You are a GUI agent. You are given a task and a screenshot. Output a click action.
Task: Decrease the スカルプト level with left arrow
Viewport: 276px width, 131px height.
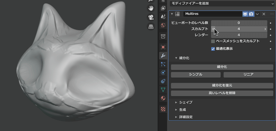tap(213, 29)
